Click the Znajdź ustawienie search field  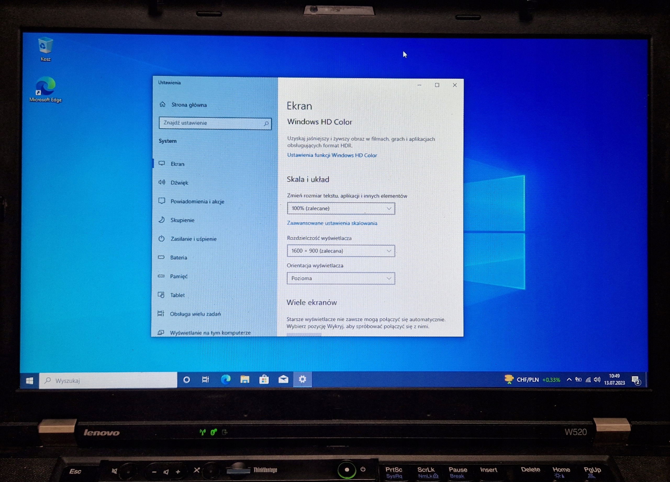pyautogui.click(x=215, y=123)
